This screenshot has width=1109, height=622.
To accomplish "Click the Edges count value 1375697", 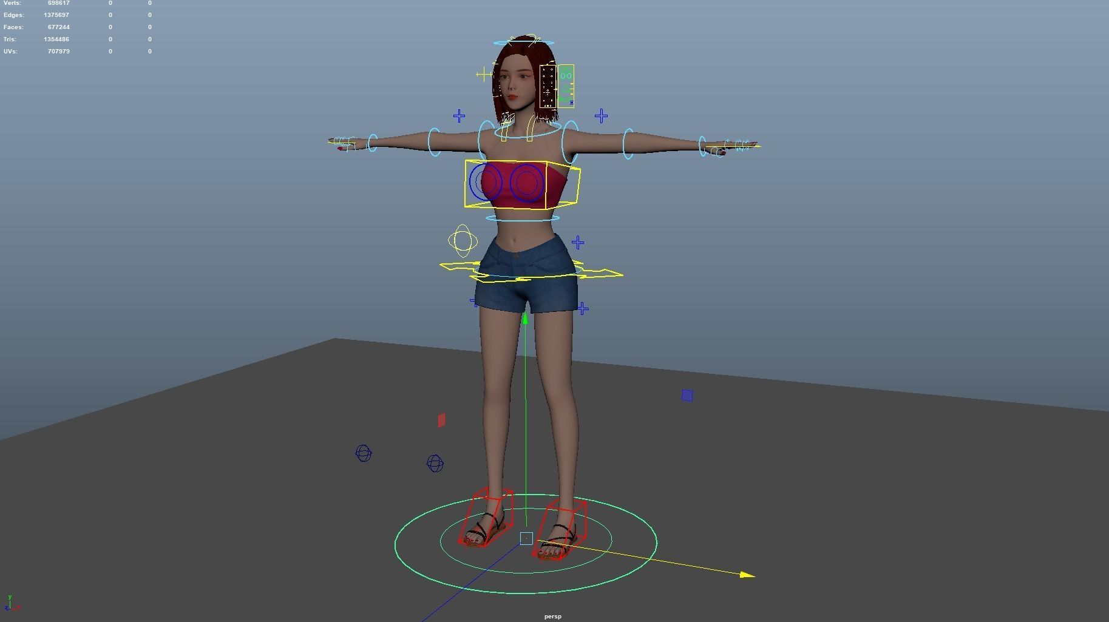I will pyautogui.click(x=56, y=15).
